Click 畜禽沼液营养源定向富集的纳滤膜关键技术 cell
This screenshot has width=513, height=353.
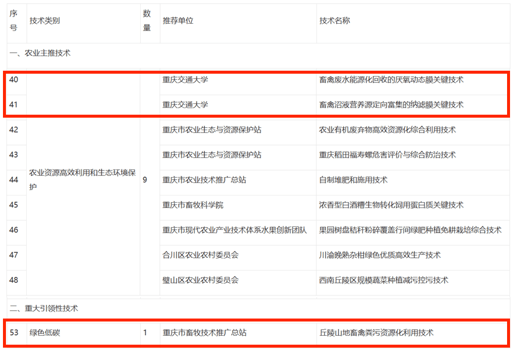tap(391, 105)
